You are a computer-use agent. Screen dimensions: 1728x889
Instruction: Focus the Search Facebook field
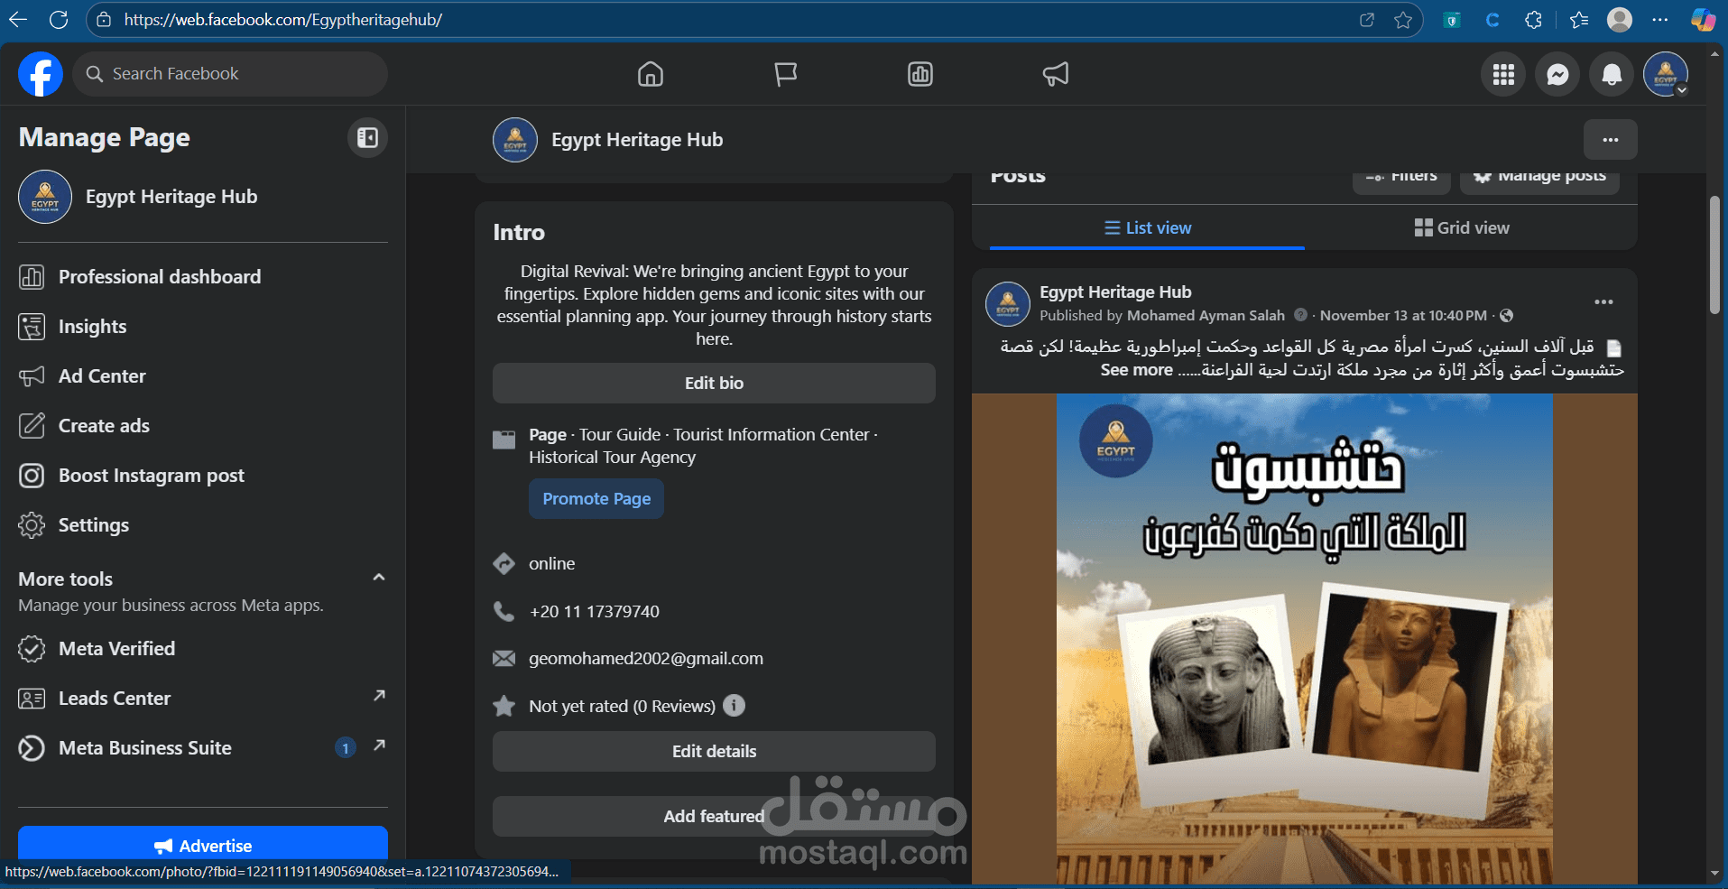pos(230,74)
